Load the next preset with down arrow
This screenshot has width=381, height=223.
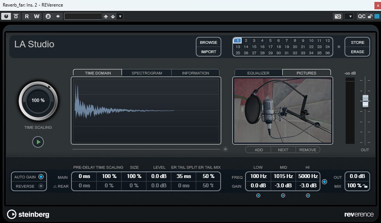pyautogui.click(x=113, y=16)
